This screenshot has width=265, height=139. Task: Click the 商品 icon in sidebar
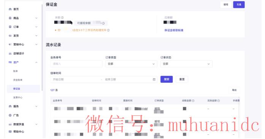click(10, 18)
